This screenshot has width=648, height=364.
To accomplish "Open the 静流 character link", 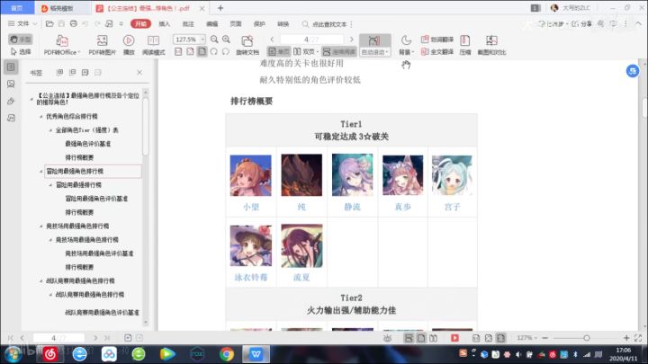I will click(x=352, y=207).
